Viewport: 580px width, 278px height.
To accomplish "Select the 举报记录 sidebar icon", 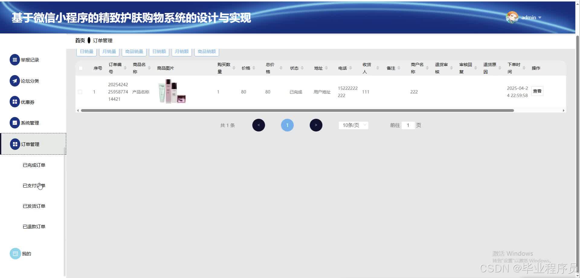I will click(15, 59).
